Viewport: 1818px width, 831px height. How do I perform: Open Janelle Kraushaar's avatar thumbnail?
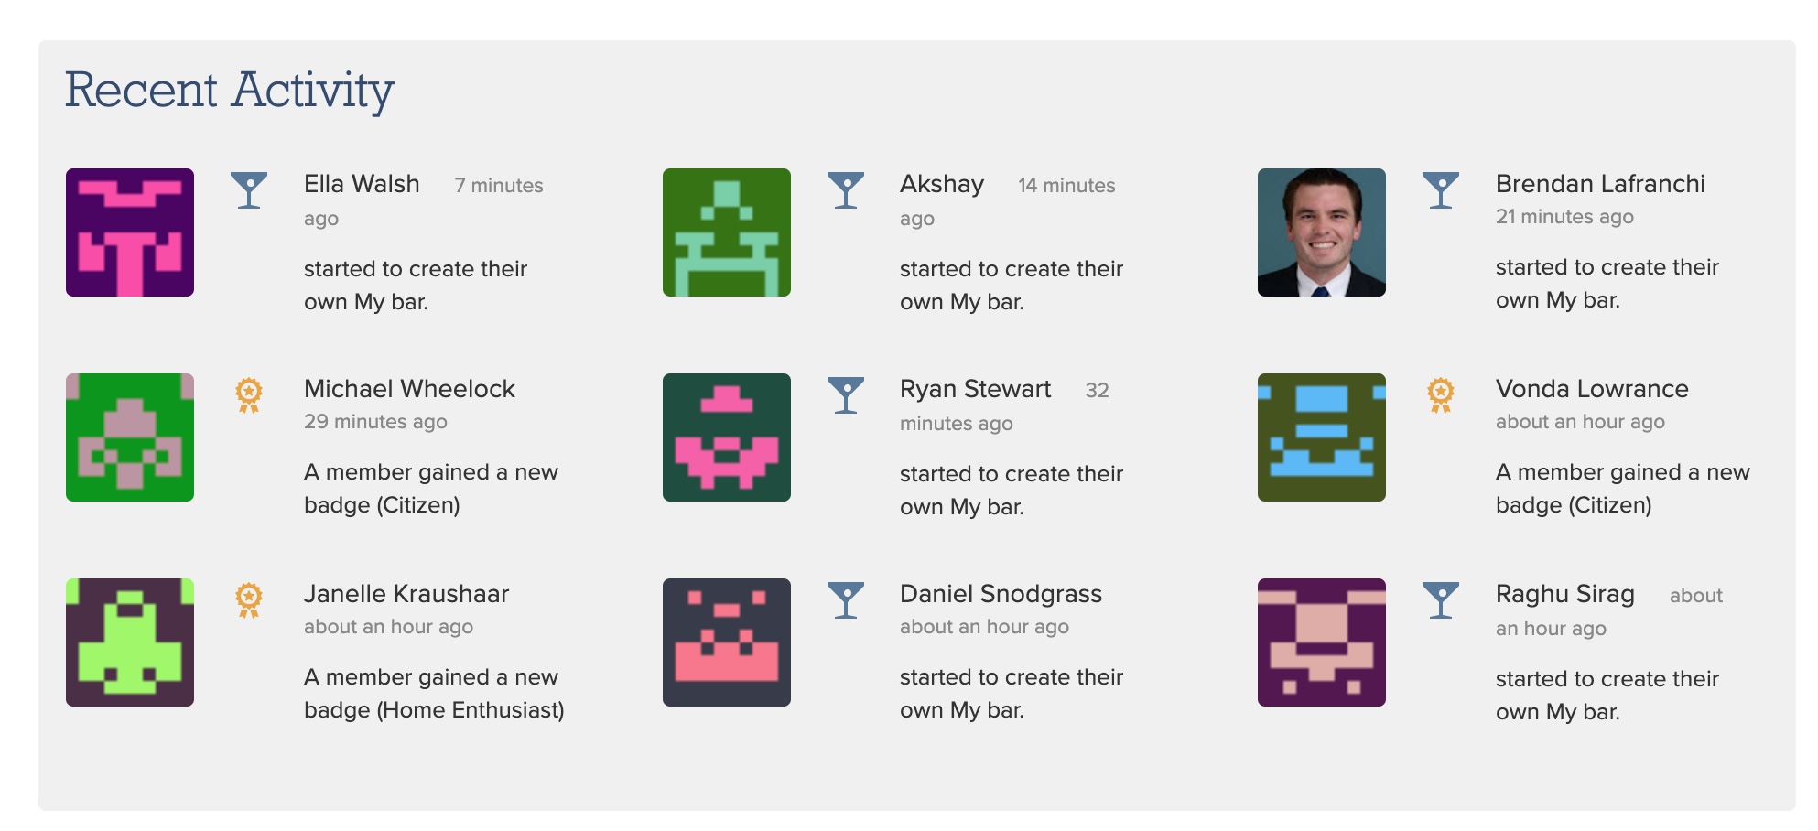[130, 642]
